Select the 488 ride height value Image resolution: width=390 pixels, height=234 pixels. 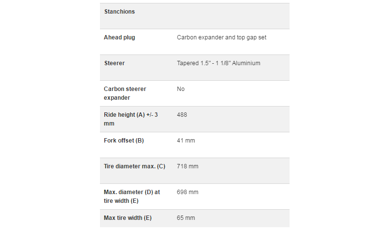point(182,115)
